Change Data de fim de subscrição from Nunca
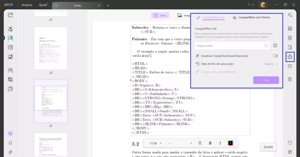The width and height of the screenshot is (300, 157). 271,64
